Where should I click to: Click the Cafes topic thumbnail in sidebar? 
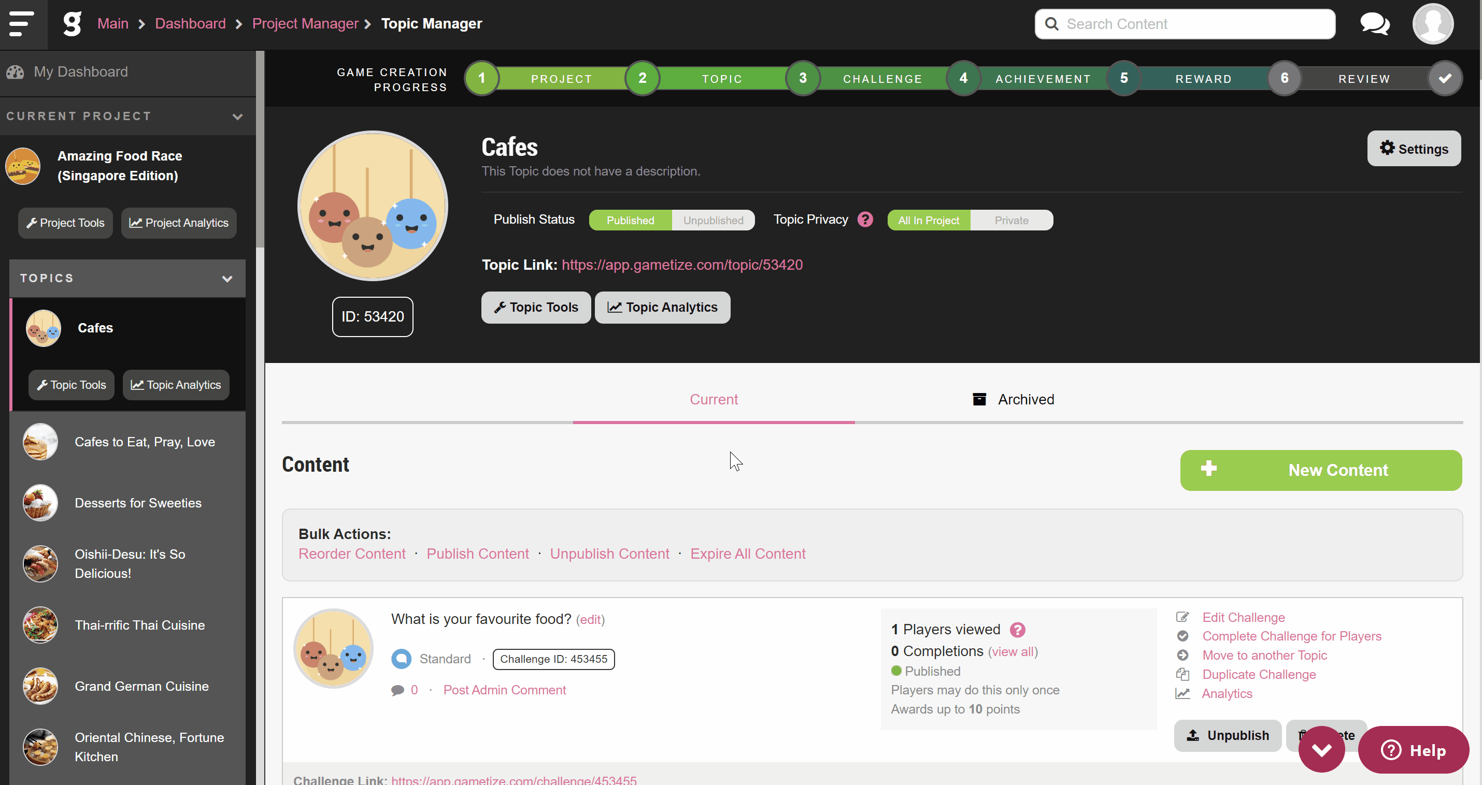click(43, 328)
